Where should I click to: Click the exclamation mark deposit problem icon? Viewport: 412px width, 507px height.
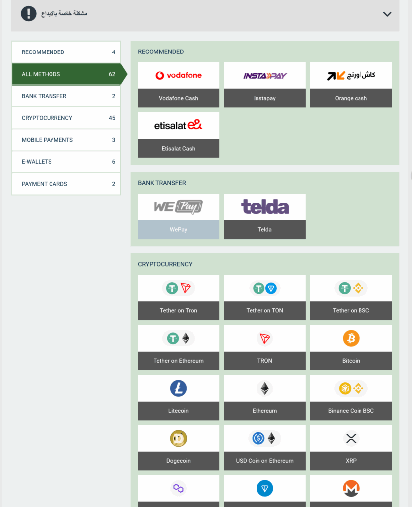(x=28, y=13)
